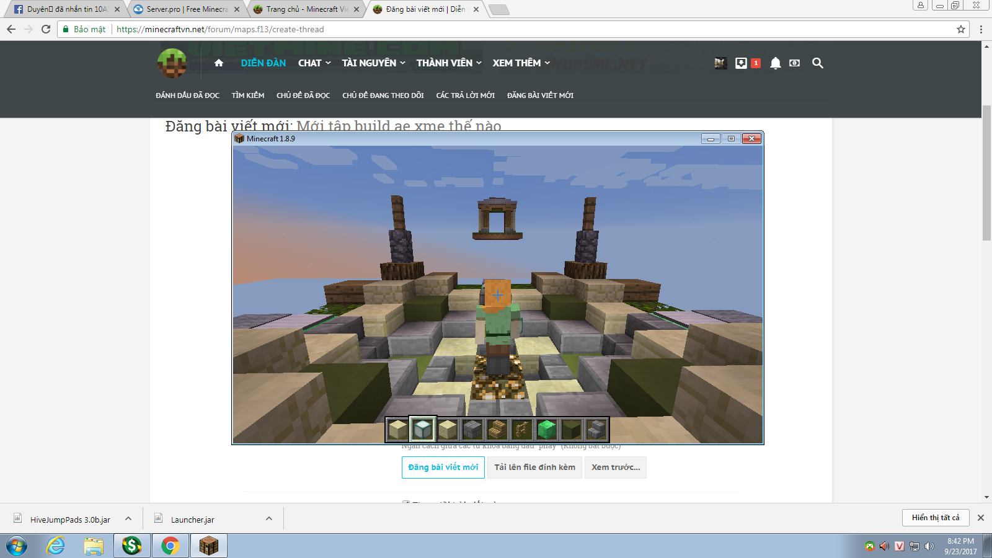Click the network connection tray icon
Image resolution: width=992 pixels, height=558 pixels.
[914, 546]
